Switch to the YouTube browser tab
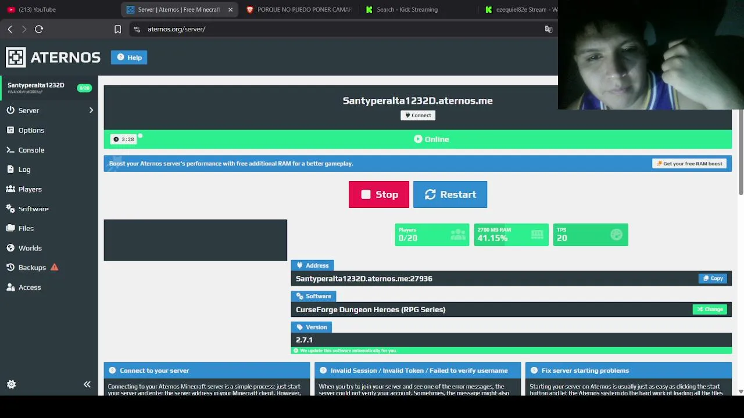744x418 pixels. click(x=58, y=9)
